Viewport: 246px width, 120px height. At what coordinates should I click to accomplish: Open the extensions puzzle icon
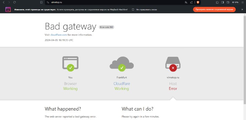click(x=217, y=2)
